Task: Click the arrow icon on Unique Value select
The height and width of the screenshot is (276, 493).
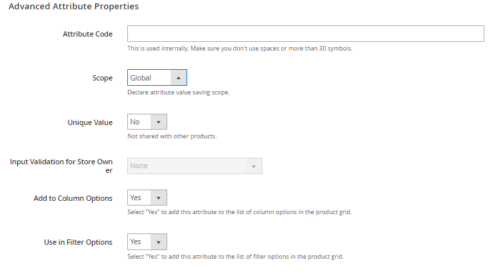Action: point(158,122)
